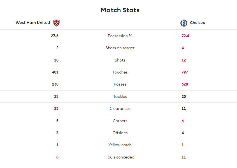
Task: Click Chelsea's 628 passes figure
Action: tap(185, 84)
